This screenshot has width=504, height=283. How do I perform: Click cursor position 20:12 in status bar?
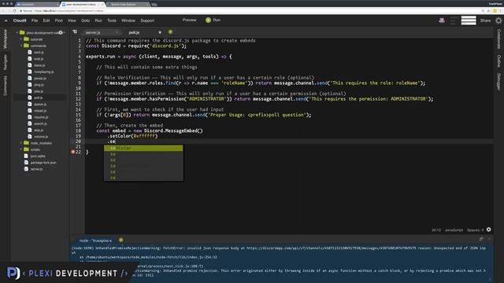(436, 230)
